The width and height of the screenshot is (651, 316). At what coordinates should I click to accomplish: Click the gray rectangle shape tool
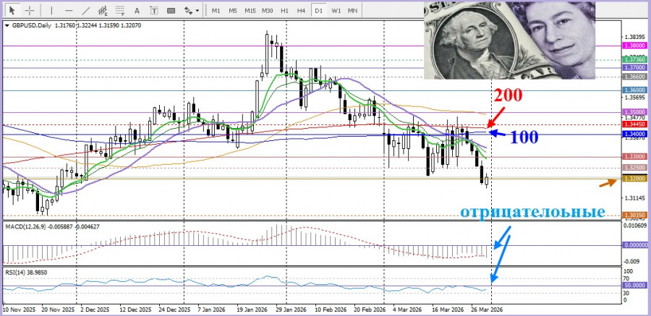171,11
